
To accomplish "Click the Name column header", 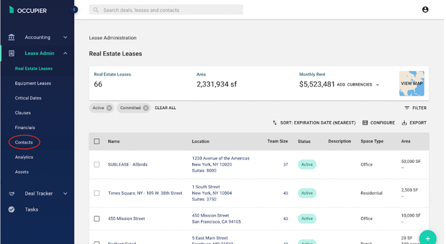I will [x=114, y=141].
